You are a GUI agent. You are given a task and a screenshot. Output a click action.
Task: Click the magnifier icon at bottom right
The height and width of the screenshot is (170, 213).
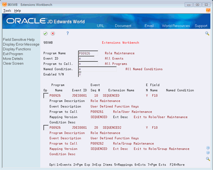(208, 159)
